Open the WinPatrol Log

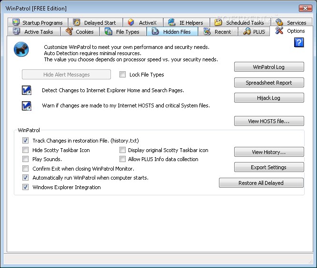pyautogui.click(x=269, y=67)
